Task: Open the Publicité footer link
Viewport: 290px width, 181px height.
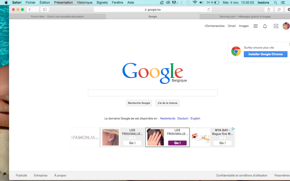Action: [x=21, y=176]
